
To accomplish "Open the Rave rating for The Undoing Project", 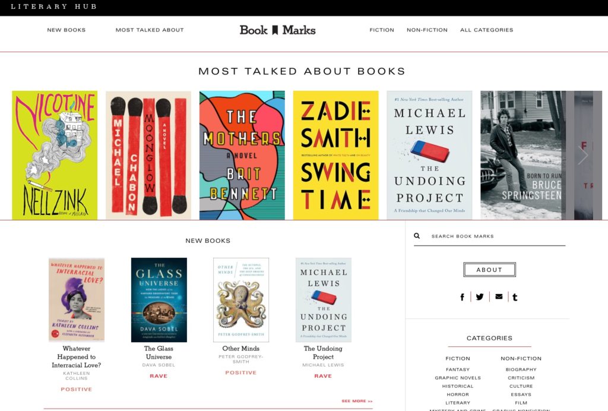I will 323,375.
